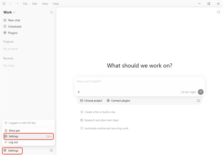The width and height of the screenshot is (223, 155).
Task: Click the laptop icon beside Connect plugins
Action: [x=198, y=100]
